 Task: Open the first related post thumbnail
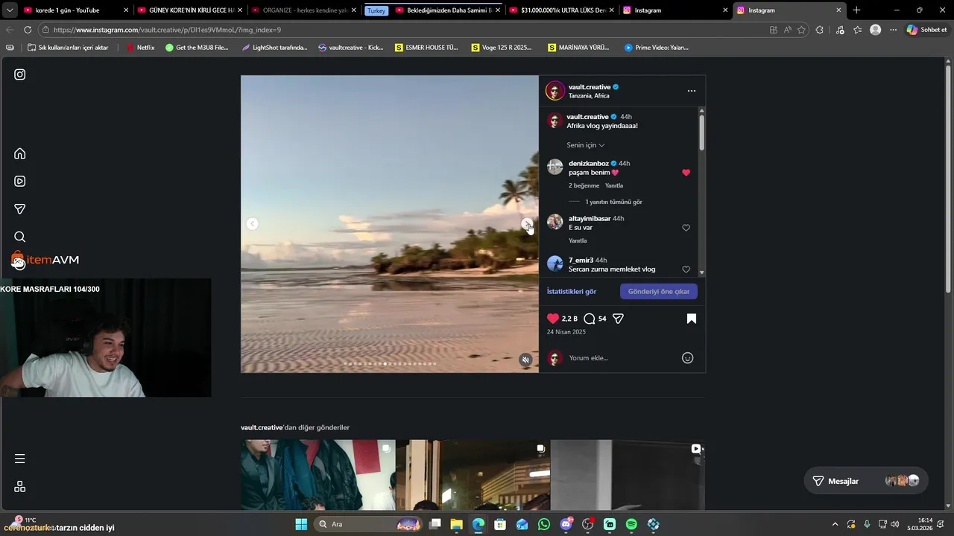tap(318, 475)
